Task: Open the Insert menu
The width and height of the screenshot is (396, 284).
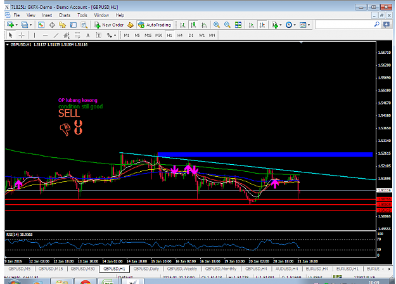Action: (47, 15)
